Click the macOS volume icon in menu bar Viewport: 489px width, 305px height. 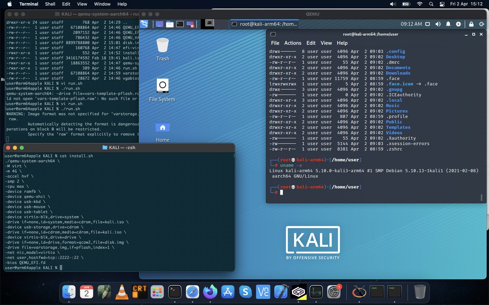(x=393, y=4)
